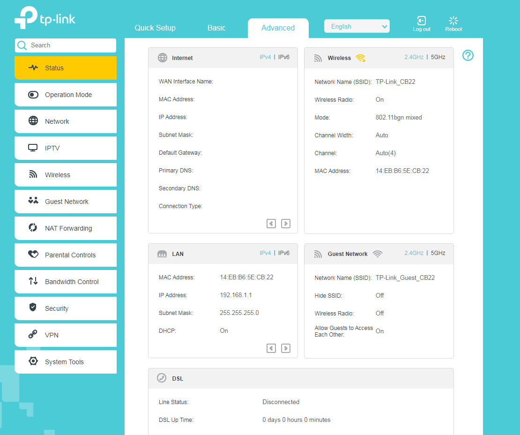Click the Network globe icon in sidebar

pos(33,121)
